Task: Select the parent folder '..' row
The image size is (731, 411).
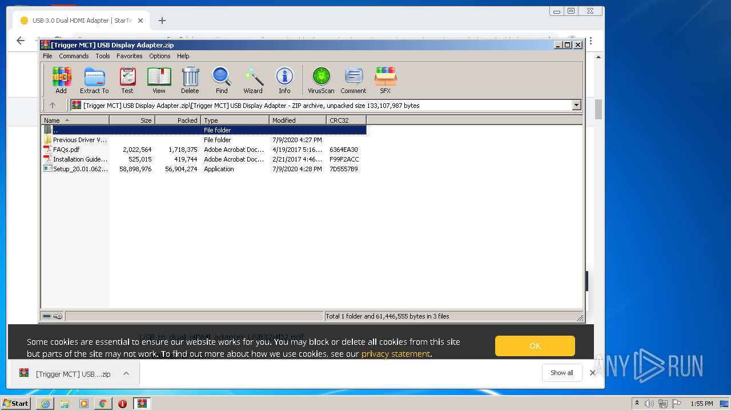Action: 204,130
